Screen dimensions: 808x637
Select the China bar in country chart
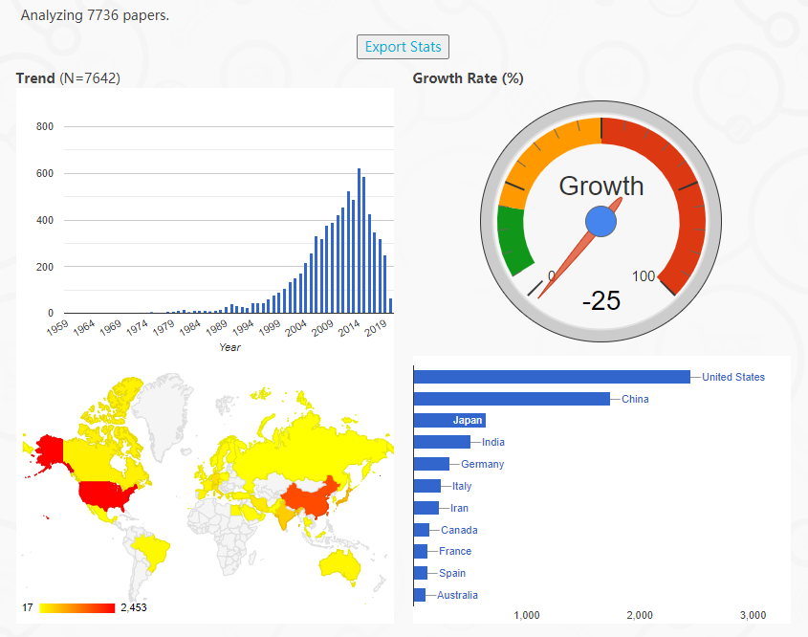(x=511, y=399)
